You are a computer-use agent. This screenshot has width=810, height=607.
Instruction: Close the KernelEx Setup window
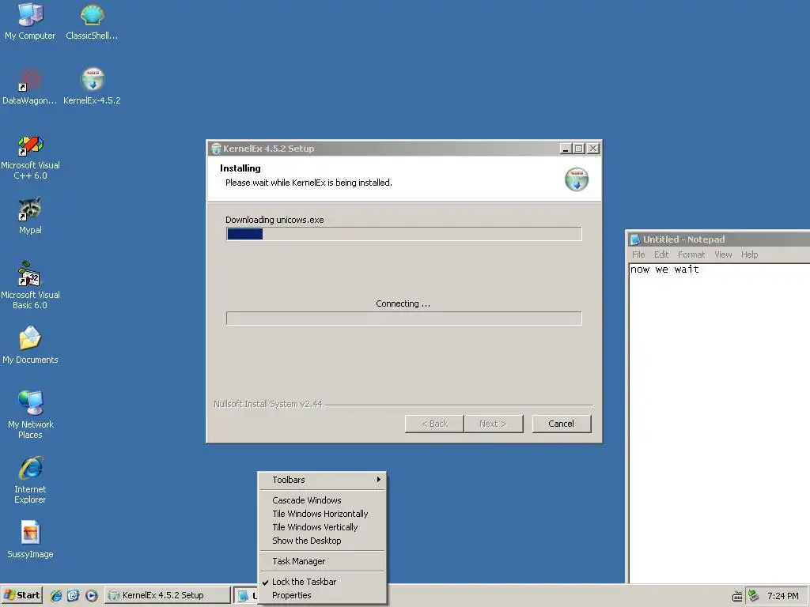point(593,149)
